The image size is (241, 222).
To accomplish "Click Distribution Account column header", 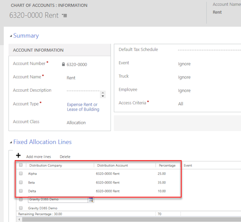I will [x=113, y=165].
